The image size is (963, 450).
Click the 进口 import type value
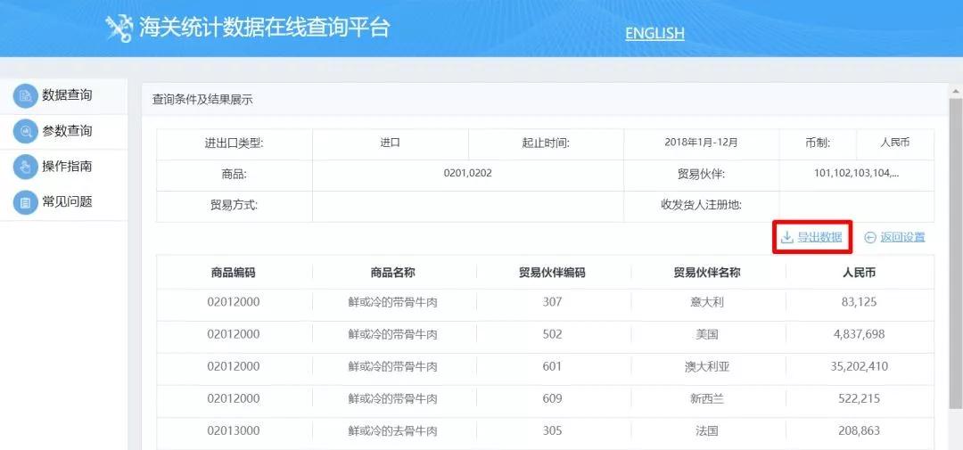pos(390,143)
